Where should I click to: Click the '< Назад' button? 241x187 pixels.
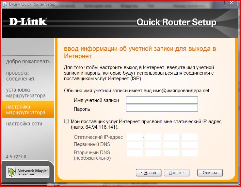coord(149,173)
